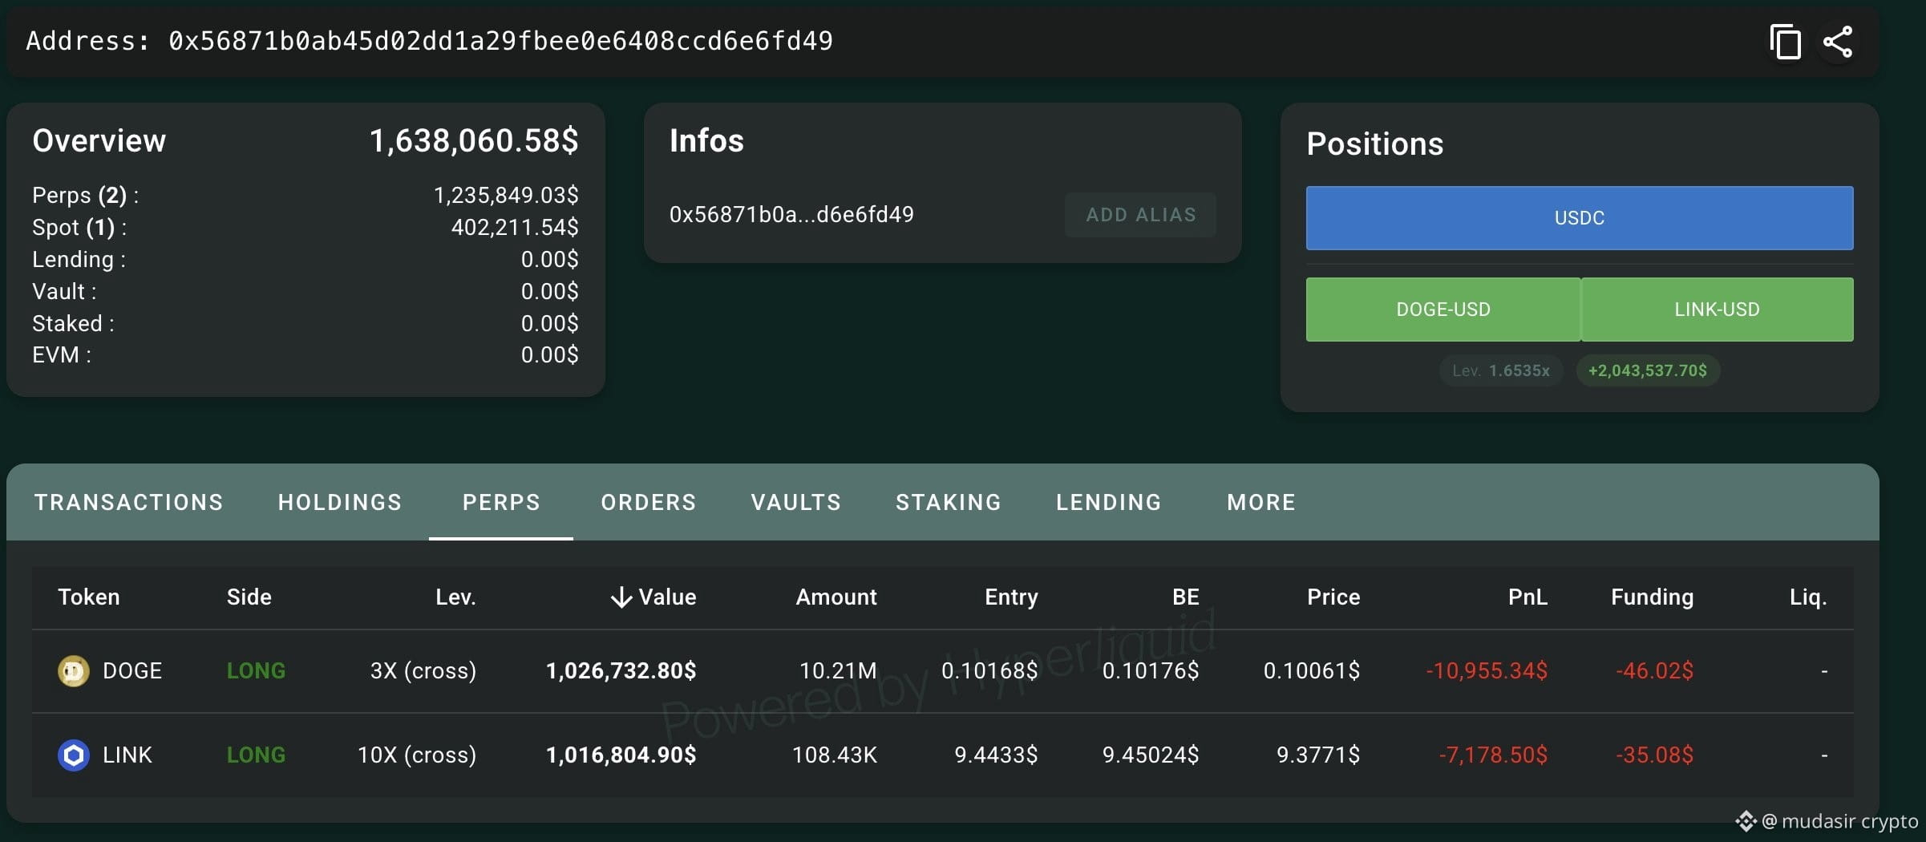Click the Lev. 1.6535x leverage badge

(x=1501, y=370)
